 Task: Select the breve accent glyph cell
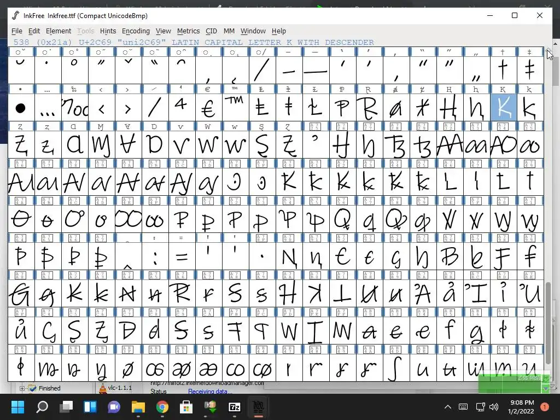(21, 70)
